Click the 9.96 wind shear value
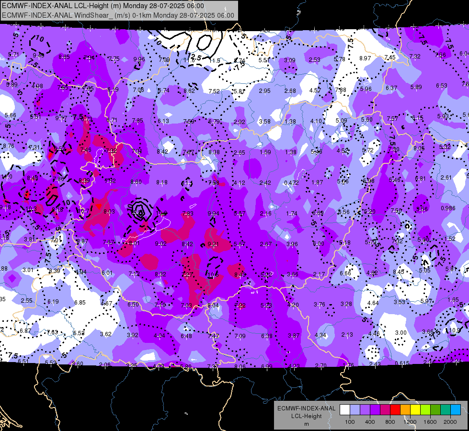 [x=139, y=59]
